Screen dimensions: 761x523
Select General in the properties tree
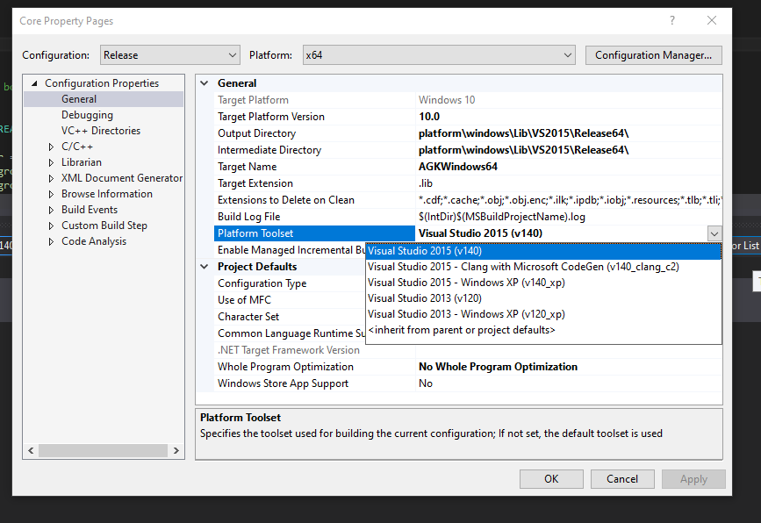(79, 99)
